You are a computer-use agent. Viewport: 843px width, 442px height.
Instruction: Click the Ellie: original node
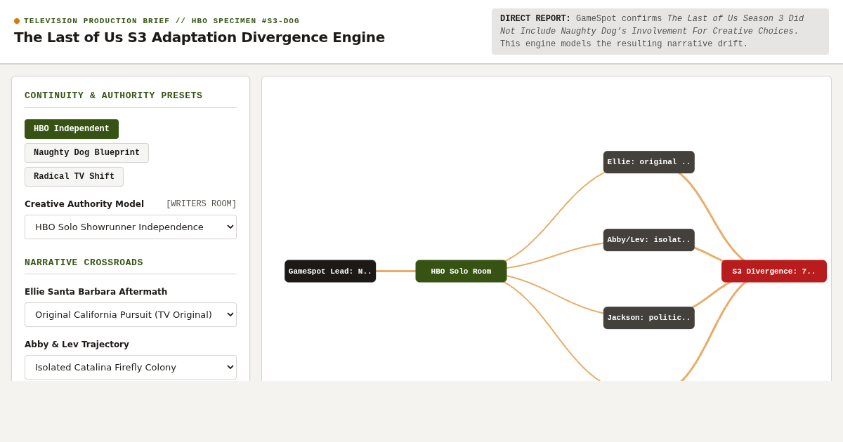click(x=649, y=162)
